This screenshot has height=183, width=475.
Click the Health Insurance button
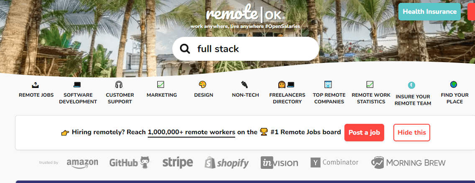(x=429, y=12)
